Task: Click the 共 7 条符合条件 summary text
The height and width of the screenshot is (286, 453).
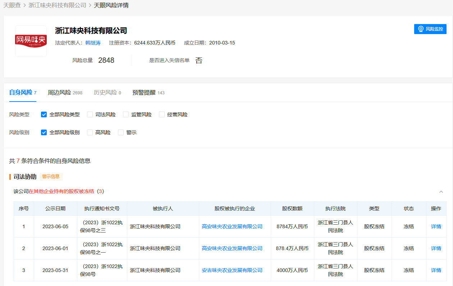Action: 50,161
